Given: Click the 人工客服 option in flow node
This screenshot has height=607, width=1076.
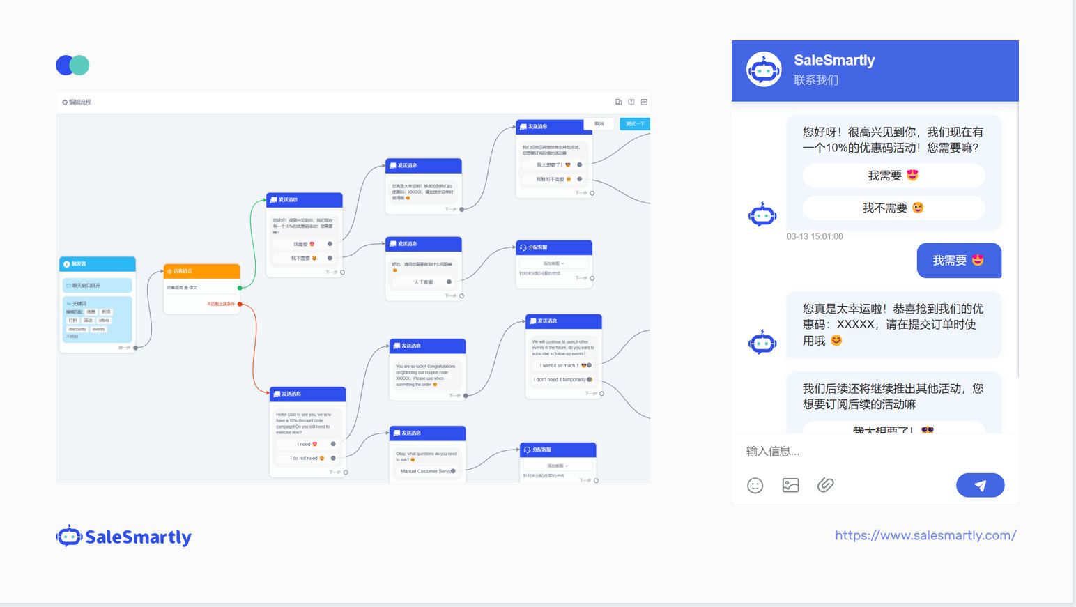Looking at the screenshot, I should point(424,282).
